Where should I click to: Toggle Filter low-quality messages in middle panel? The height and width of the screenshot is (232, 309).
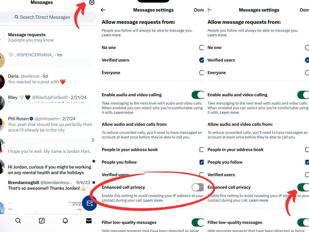tap(198, 222)
